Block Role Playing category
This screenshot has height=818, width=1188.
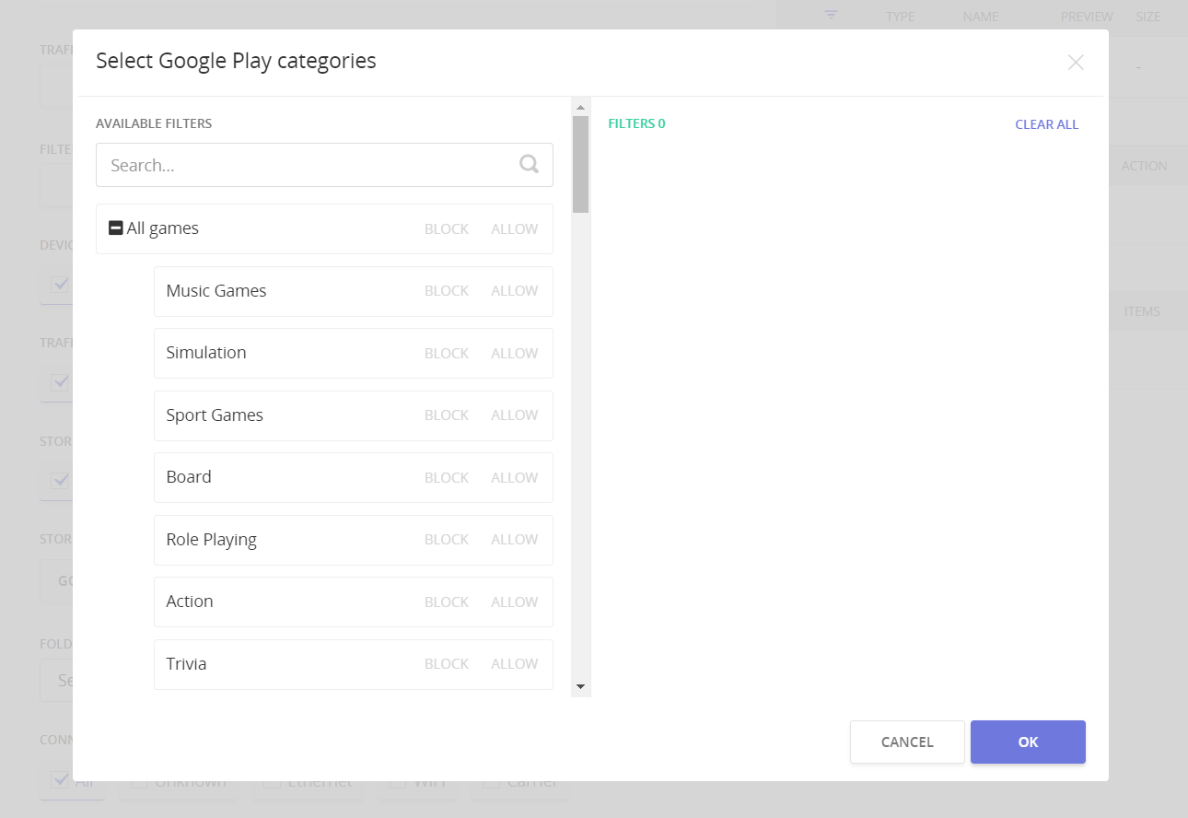(x=447, y=540)
